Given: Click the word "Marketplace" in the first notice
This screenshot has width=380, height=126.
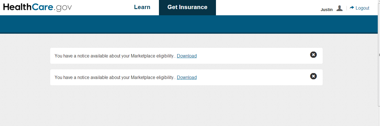Looking at the screenshot, I should (x=143, y=56).
